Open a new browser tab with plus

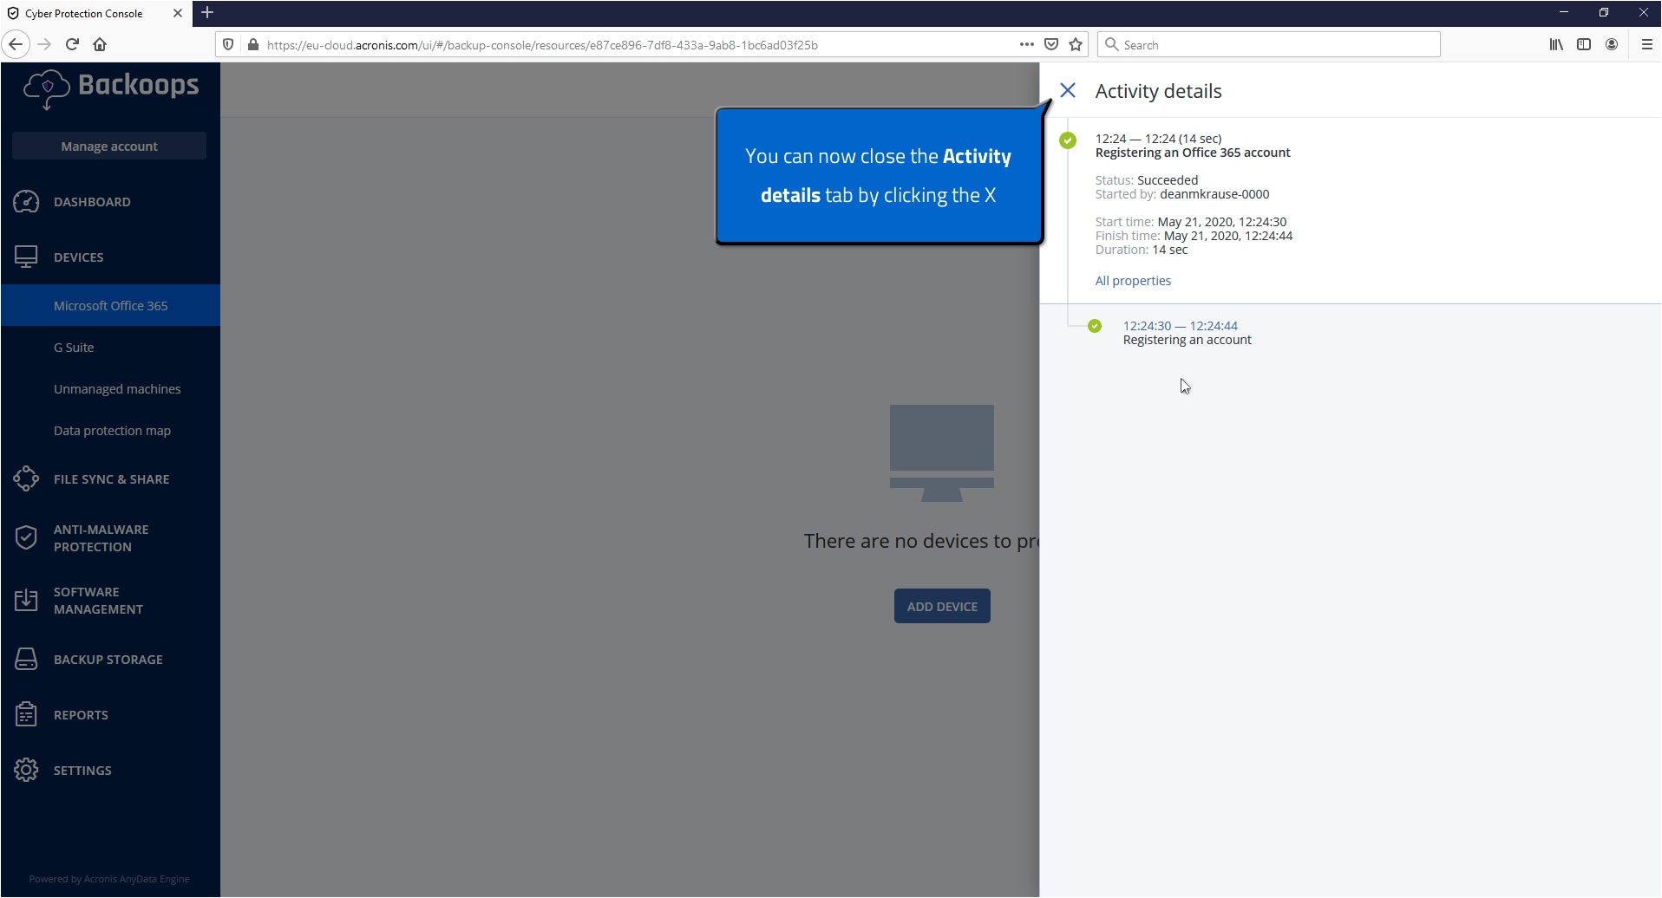(x=207, y=12)
